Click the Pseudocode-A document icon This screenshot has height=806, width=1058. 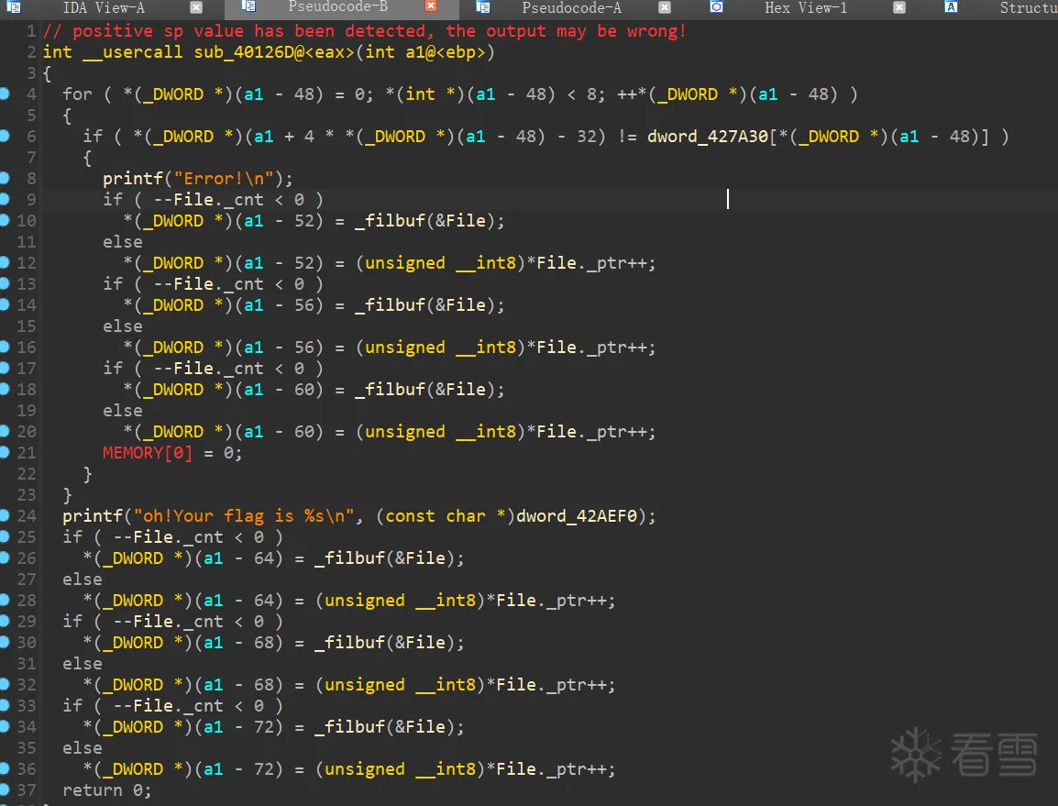click(482, 7)
